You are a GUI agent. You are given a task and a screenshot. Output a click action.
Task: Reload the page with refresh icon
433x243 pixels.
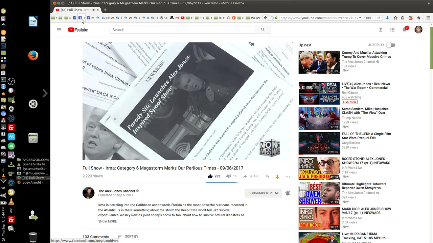click(x=379, y=18)
